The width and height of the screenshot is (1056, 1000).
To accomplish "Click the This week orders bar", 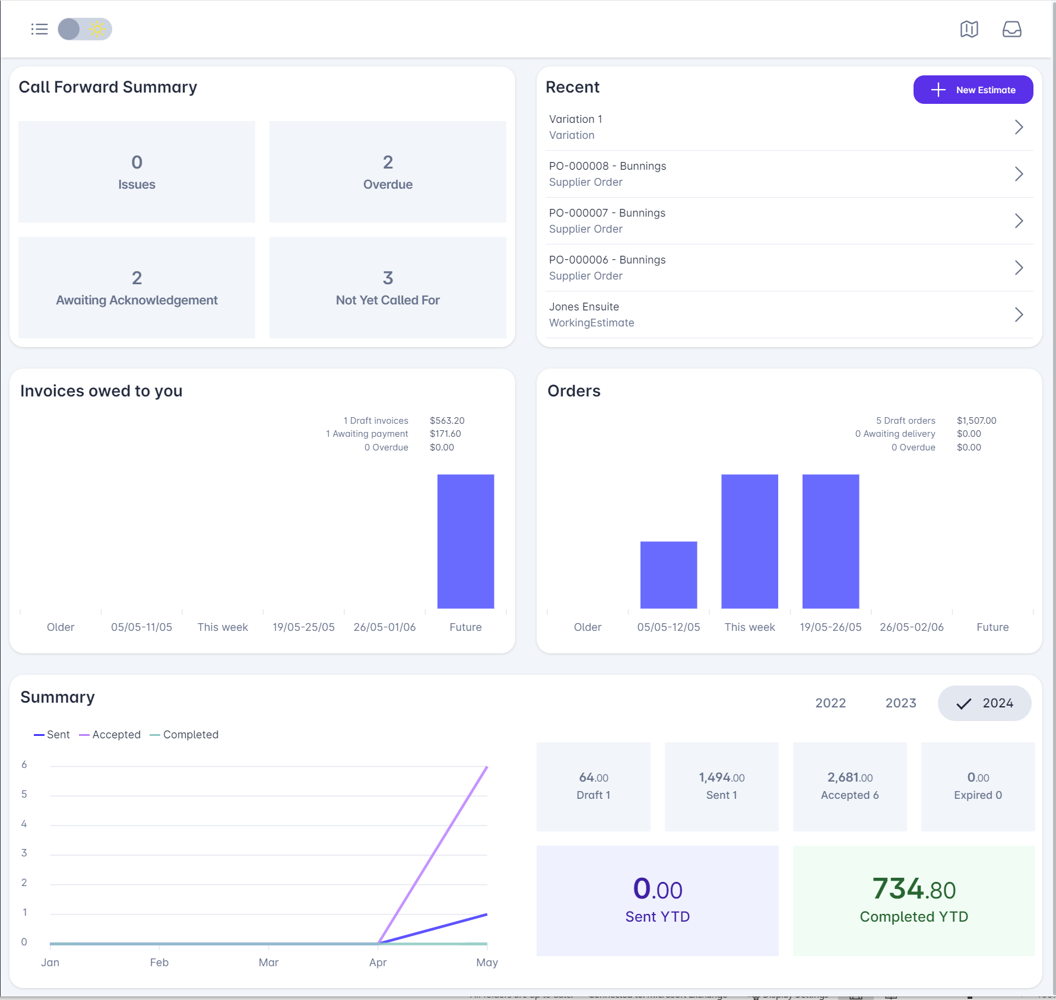I will (749, 541).
